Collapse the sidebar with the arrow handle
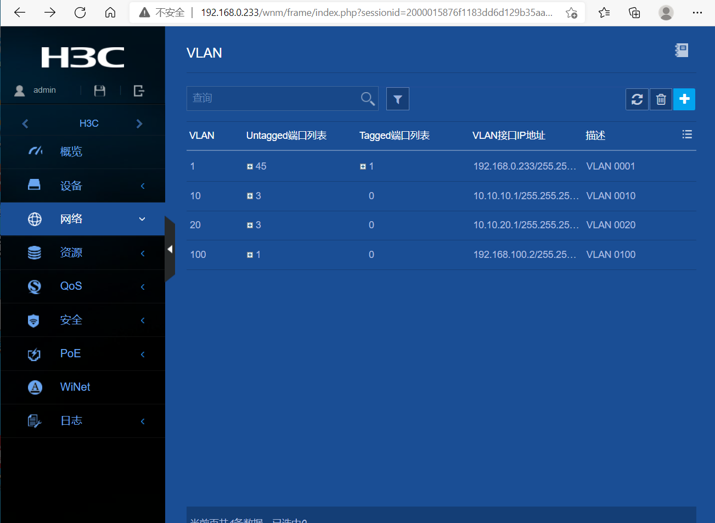 (170, 249)
